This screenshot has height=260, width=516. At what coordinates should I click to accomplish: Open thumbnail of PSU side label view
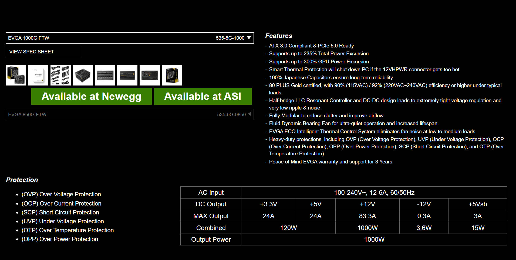[127, 75]
